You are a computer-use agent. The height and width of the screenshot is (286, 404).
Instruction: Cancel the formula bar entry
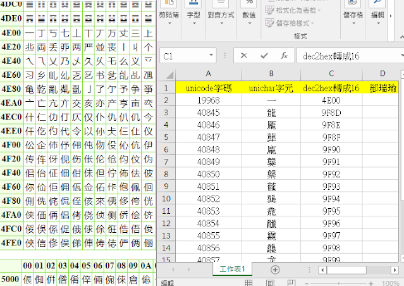click(x=244, y=56)
